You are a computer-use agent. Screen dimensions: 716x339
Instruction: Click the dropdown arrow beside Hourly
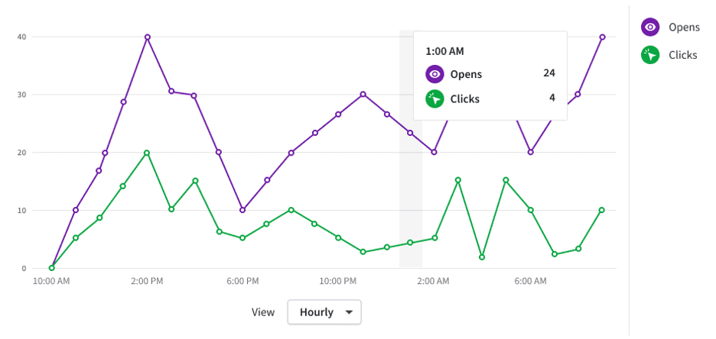pyautogui.click(x=349, y=312)
